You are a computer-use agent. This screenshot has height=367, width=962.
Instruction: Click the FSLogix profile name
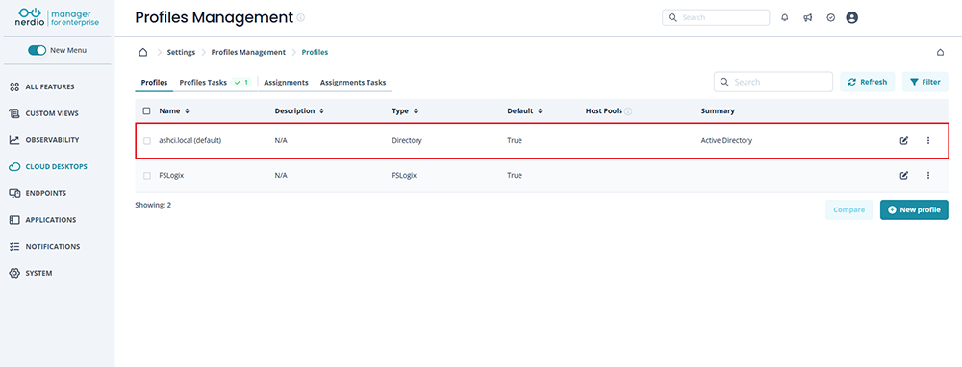click(x=171, y=175)
